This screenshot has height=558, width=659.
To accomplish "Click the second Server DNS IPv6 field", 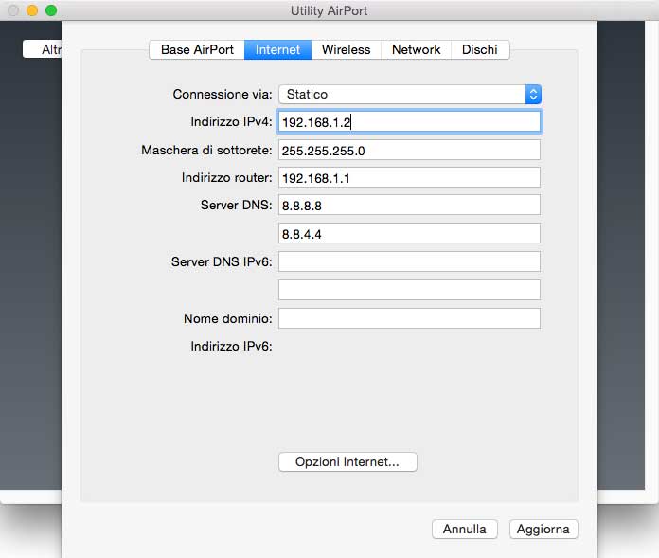I will point(409,290).
